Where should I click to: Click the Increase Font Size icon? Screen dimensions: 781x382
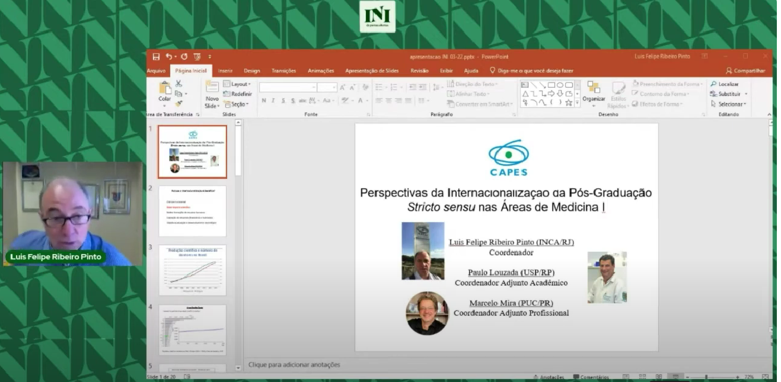(343, 87)
